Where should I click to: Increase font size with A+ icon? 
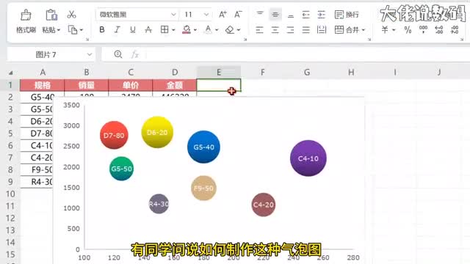[223, 15]
